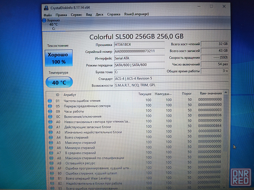Image resolution: width=254 pixels, height=190 pixels.
Task: Select attribute name Оставшийся ресурс
Action: (80, 163)
